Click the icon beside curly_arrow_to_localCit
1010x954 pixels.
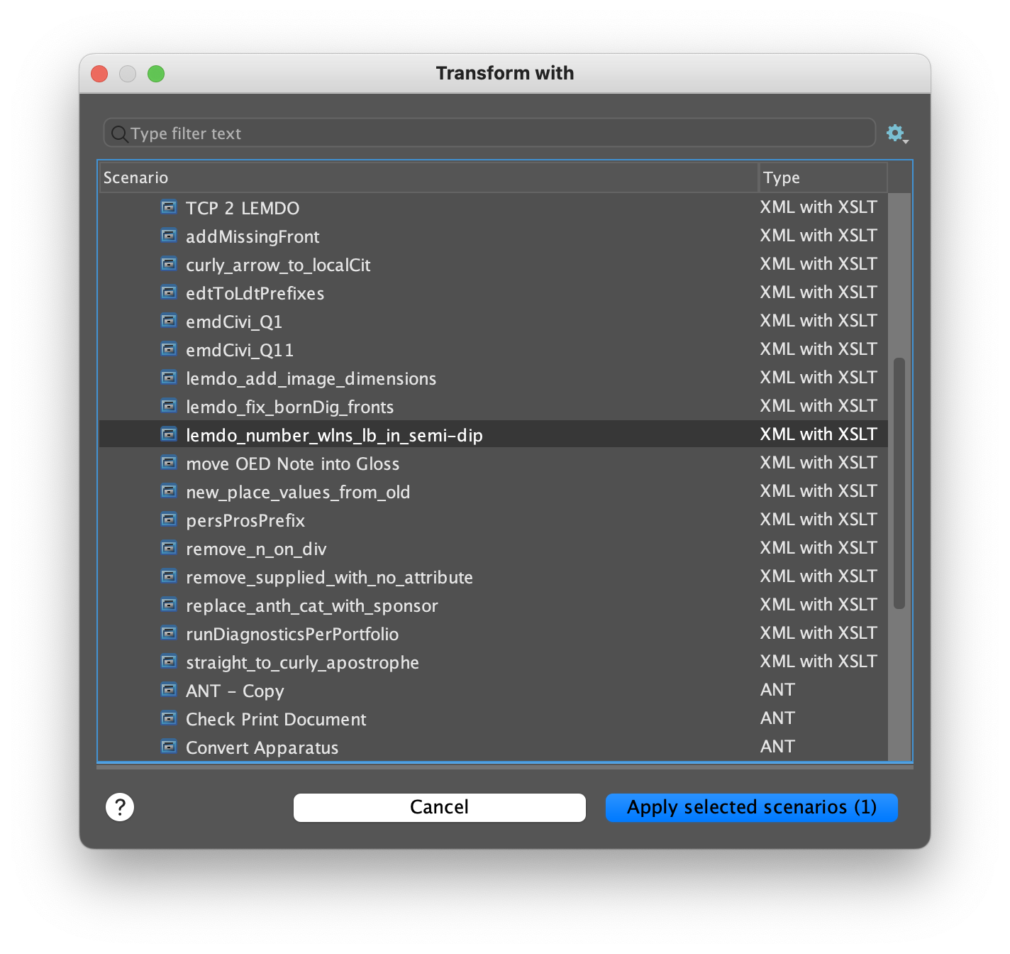click(x=169, y=264)
